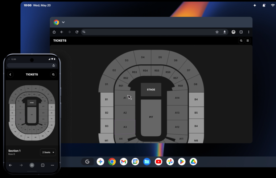Open the tab switcher in desktop Chrome
The height and width of the screenshot is (178, 276).
[241, 32]
